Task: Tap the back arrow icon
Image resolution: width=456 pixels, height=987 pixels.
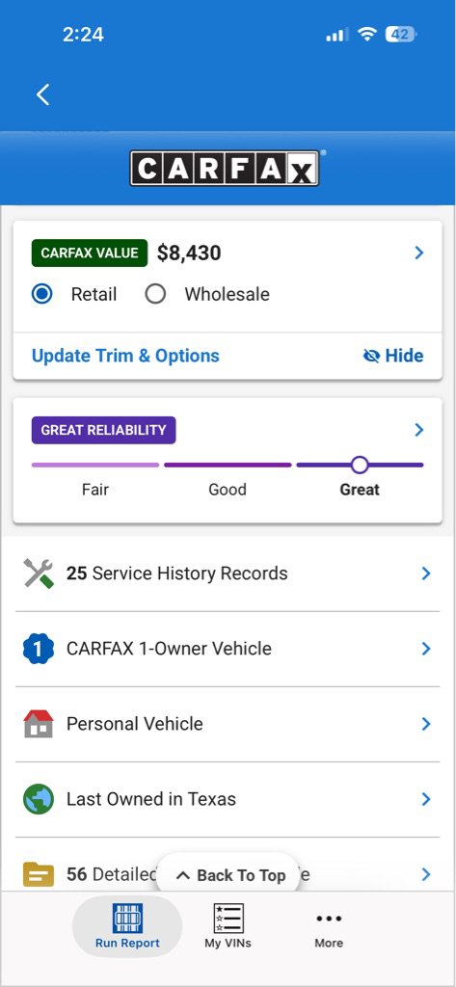Action: coord(42,94)
